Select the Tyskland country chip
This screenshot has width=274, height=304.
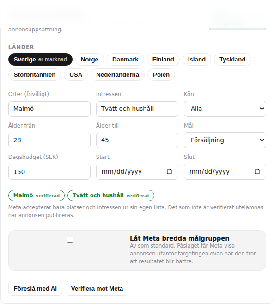pos(232,59)
